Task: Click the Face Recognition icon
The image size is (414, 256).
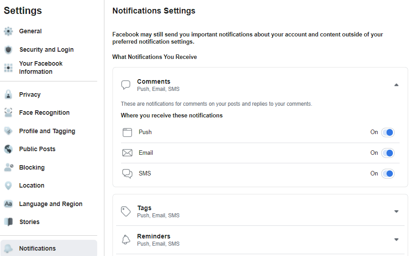Action: (8, 113)
